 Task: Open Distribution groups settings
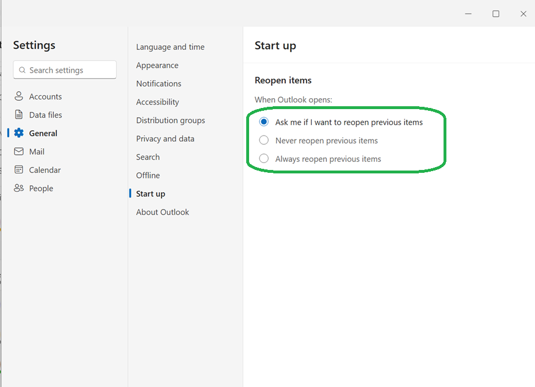click(x=171, y=121)
